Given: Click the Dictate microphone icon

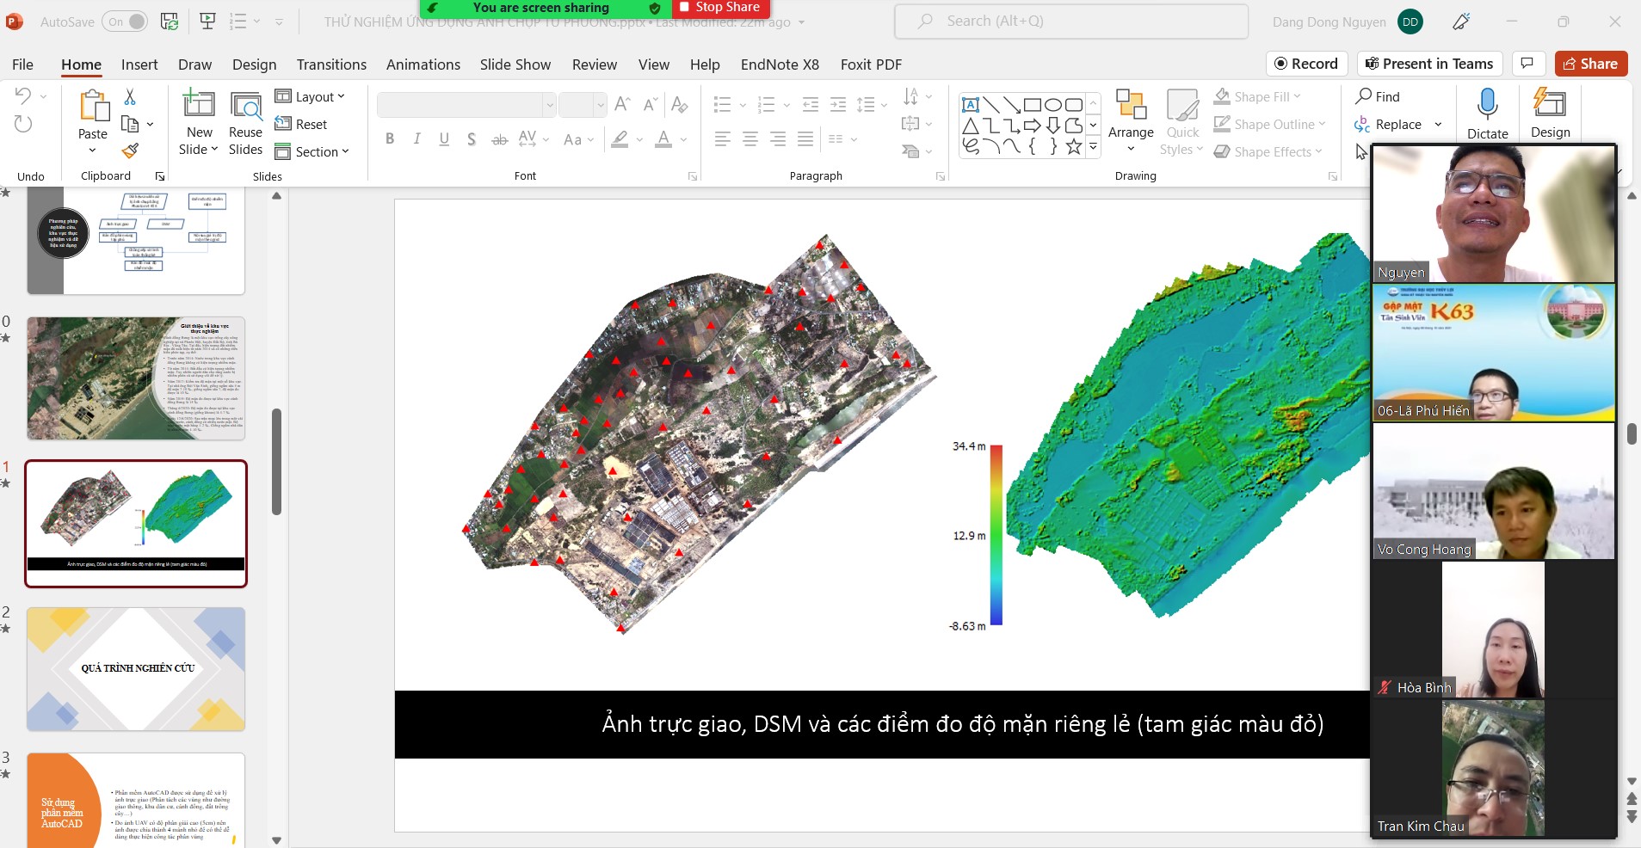Looking at the screenshot, I should coord(1487,106).
